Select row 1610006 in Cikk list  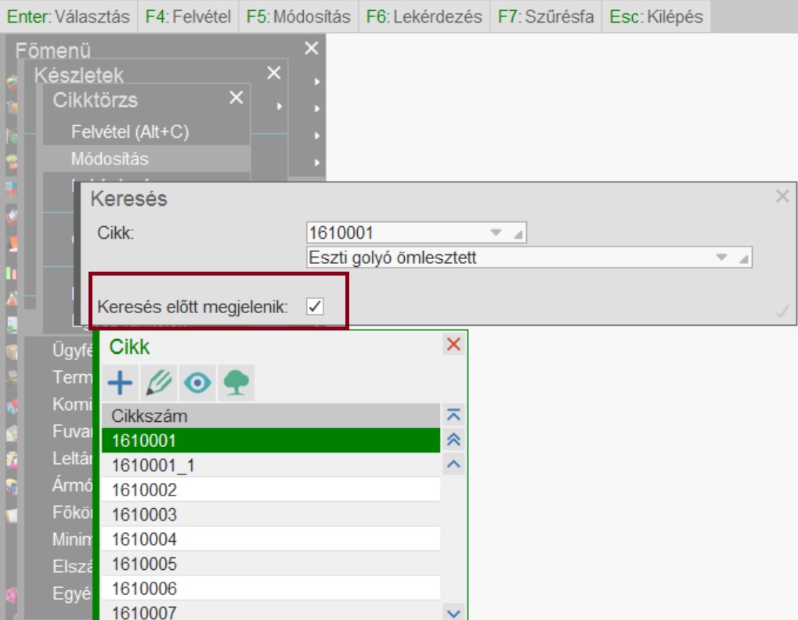pos(271,588)
